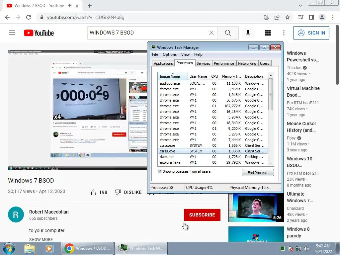Sort processes by Memory column header

(x=231, y=76)
